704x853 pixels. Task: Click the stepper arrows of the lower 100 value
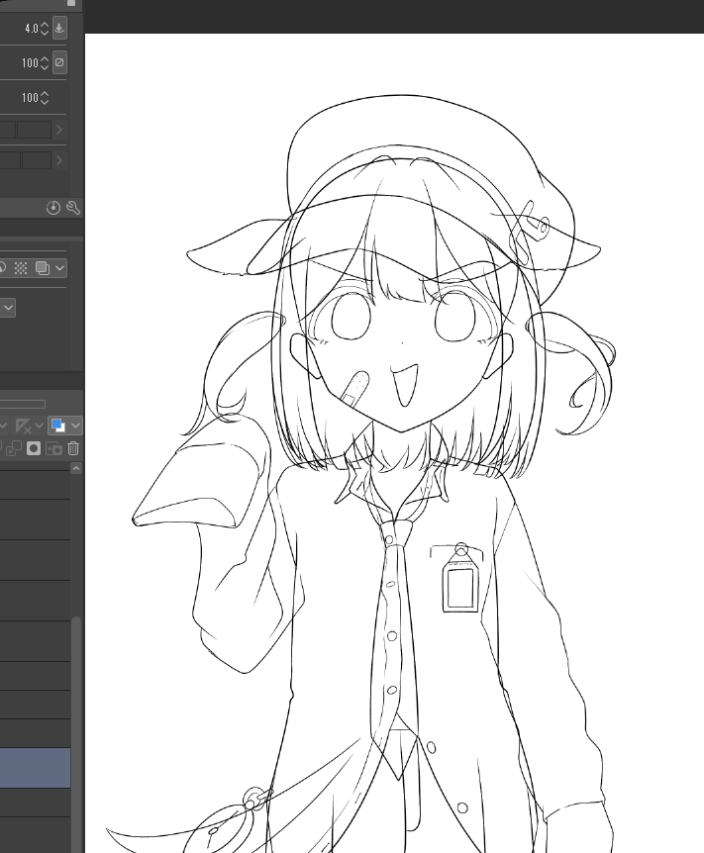(45, 98)
